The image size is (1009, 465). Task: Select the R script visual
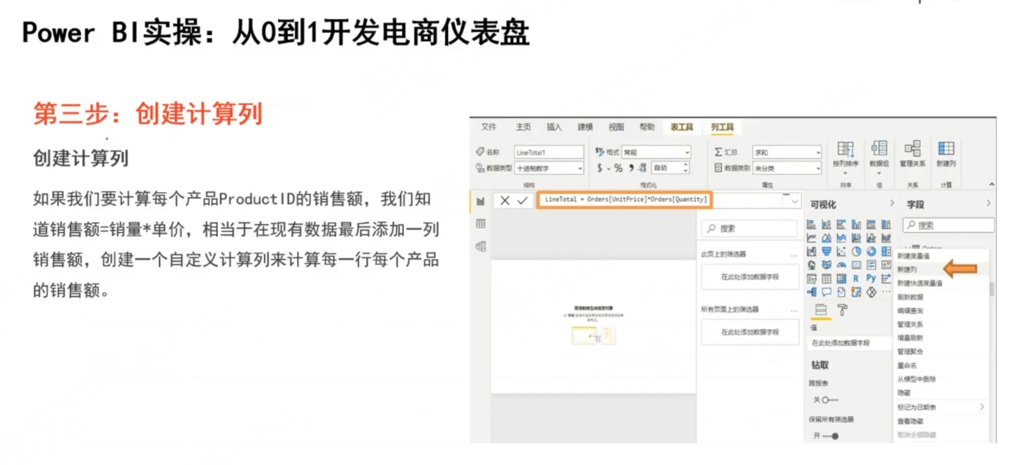(x=856, y=279)
